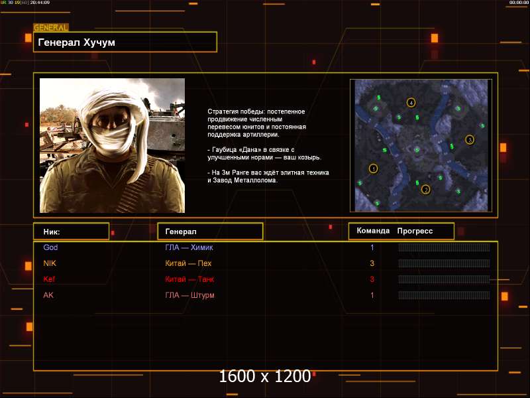
Task: Click God's loading progress bar
Action: click(x=444, y=247)
